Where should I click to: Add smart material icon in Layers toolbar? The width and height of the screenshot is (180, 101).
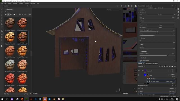coord(170,66)
